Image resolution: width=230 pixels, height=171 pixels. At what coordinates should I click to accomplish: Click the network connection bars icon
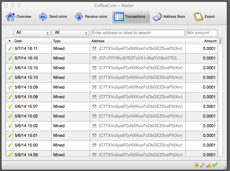click(x=209, y=165)
